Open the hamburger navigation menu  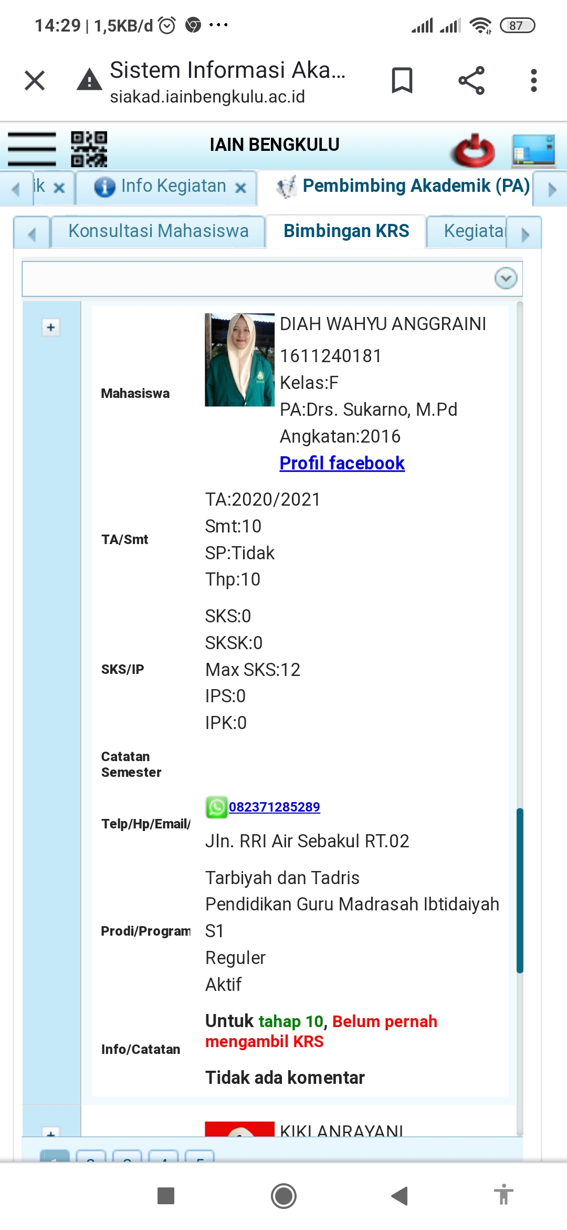(x=31, y=149)
